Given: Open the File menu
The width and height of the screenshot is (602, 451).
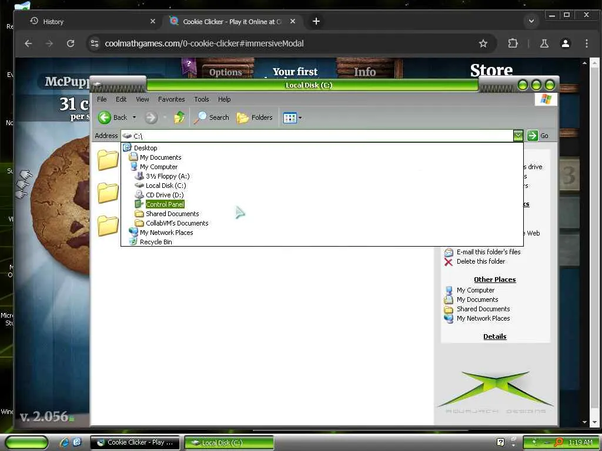Looking at the screenshot, I should 102,99.
